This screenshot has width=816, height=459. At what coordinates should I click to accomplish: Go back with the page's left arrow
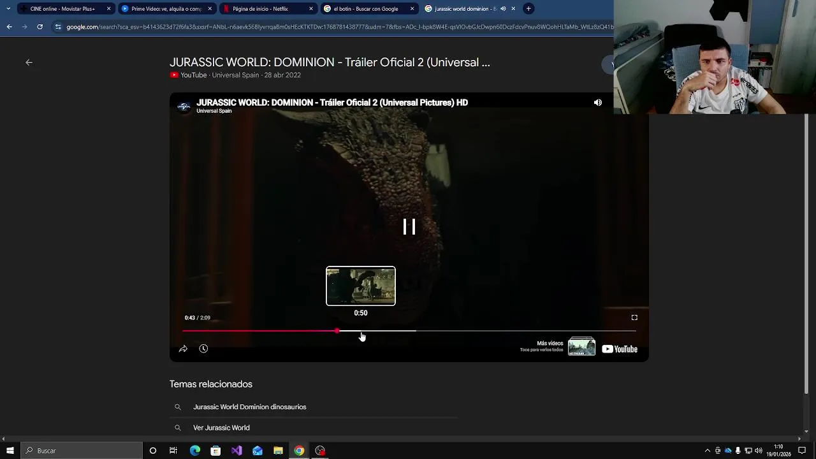tap(29, 62)
